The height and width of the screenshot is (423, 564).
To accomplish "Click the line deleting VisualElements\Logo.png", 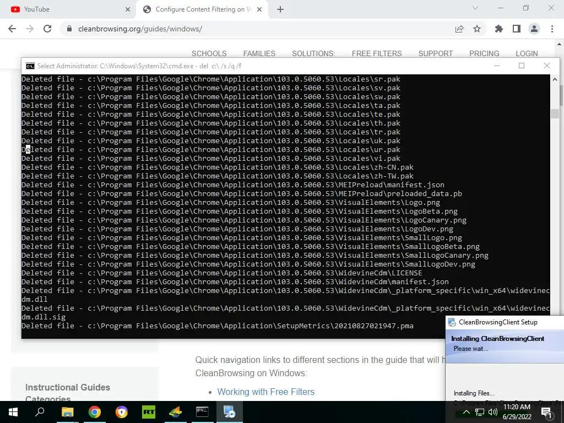I will [231, 203].
